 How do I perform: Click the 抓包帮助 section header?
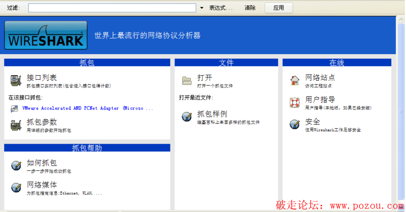[x=87, y=148]
